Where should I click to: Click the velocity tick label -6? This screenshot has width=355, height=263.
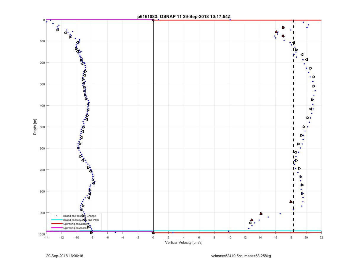pos(107,238)
